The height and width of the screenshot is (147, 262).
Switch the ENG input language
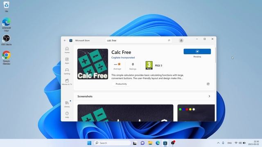coord(230,143)
